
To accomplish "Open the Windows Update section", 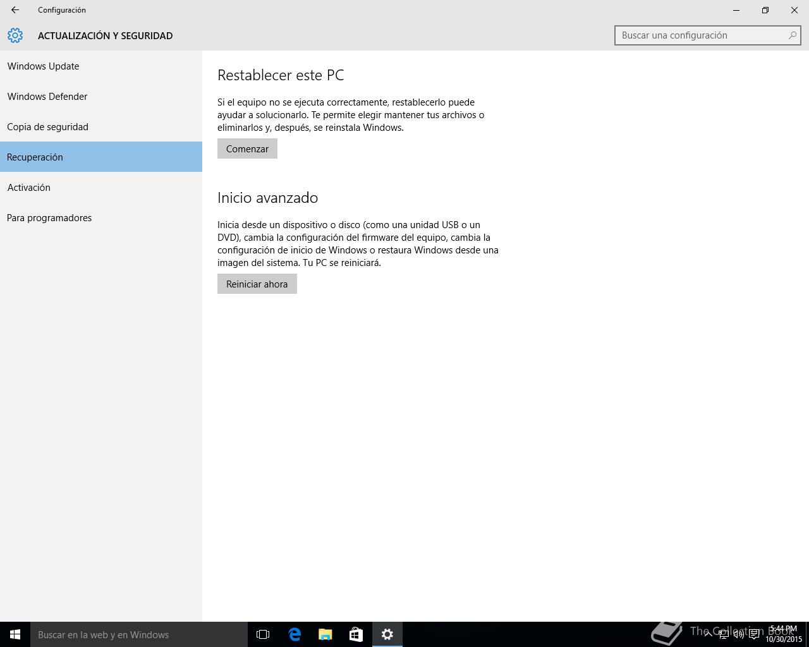I will tap(101, 66).
